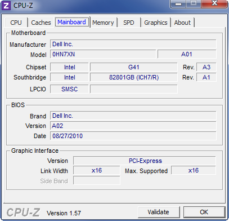Screen dimensions: 229x221
Task: Click the Southbridge vendor field Intel
Action: coord(69,77)
